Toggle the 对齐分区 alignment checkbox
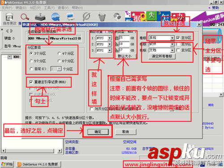 pyautogui.click(x=92, y=109)
